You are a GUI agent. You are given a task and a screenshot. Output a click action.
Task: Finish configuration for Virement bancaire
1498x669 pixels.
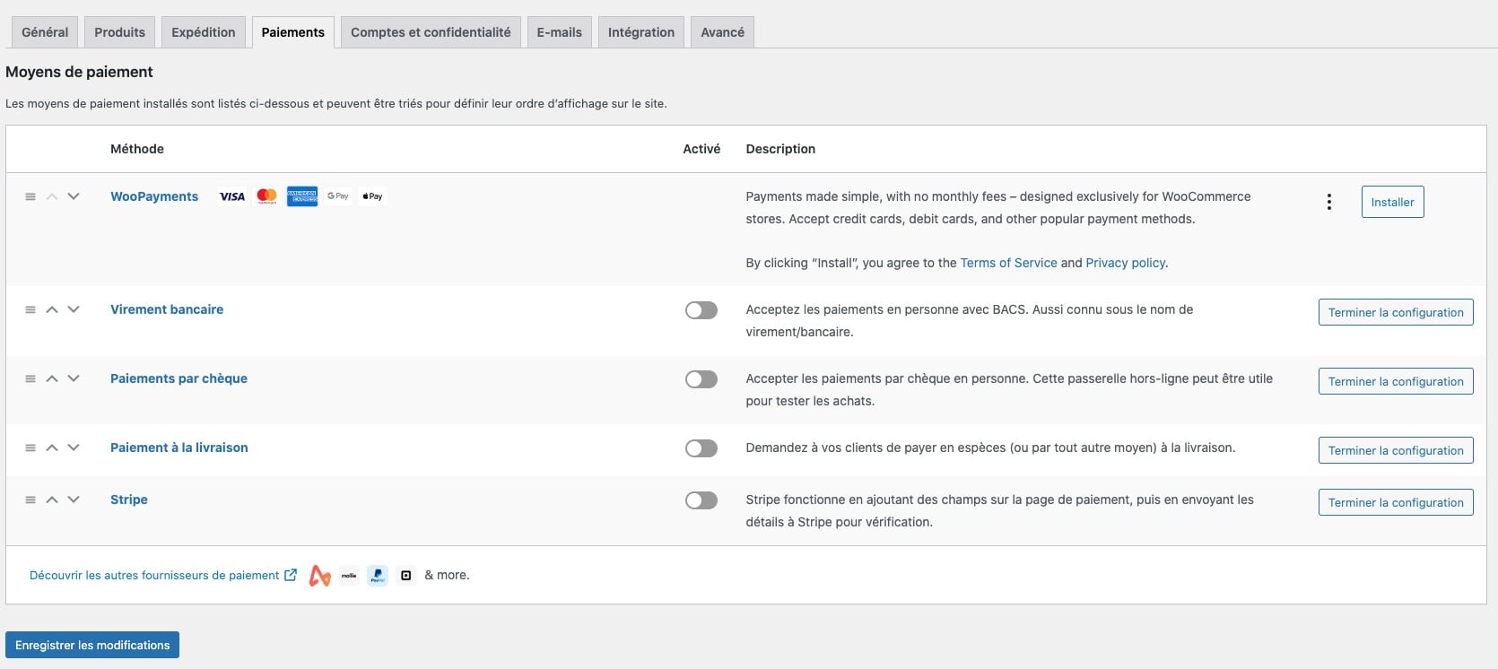click(1396, 312)
